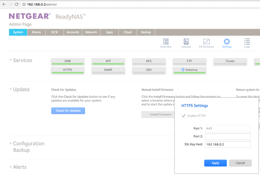The width and height of the screenshot is (260, 176).
Task: Click the 'HTTPS Settings' dialog title
Action: pos(195,106)
